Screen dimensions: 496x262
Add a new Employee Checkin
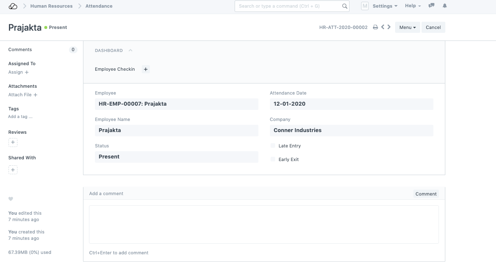pyautogui.click(x=146, y=69)
